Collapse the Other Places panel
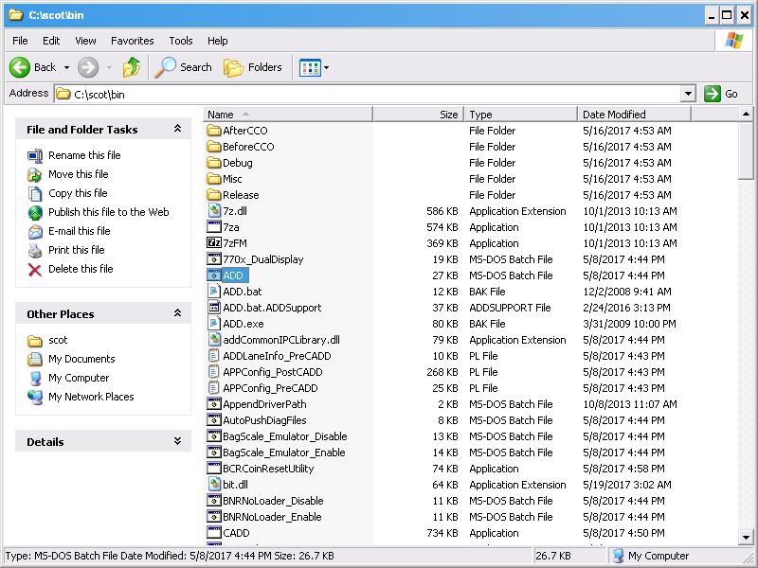The width and height of the screenshot is (758, 568). point(177,313)
